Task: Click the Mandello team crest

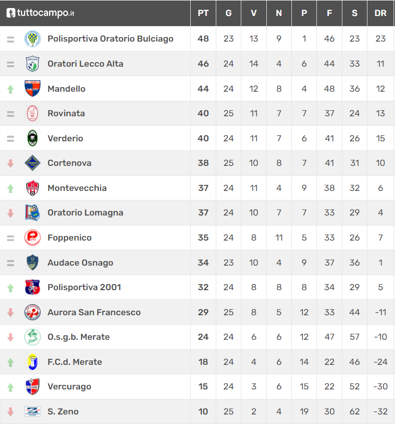Action: point(33,88)
